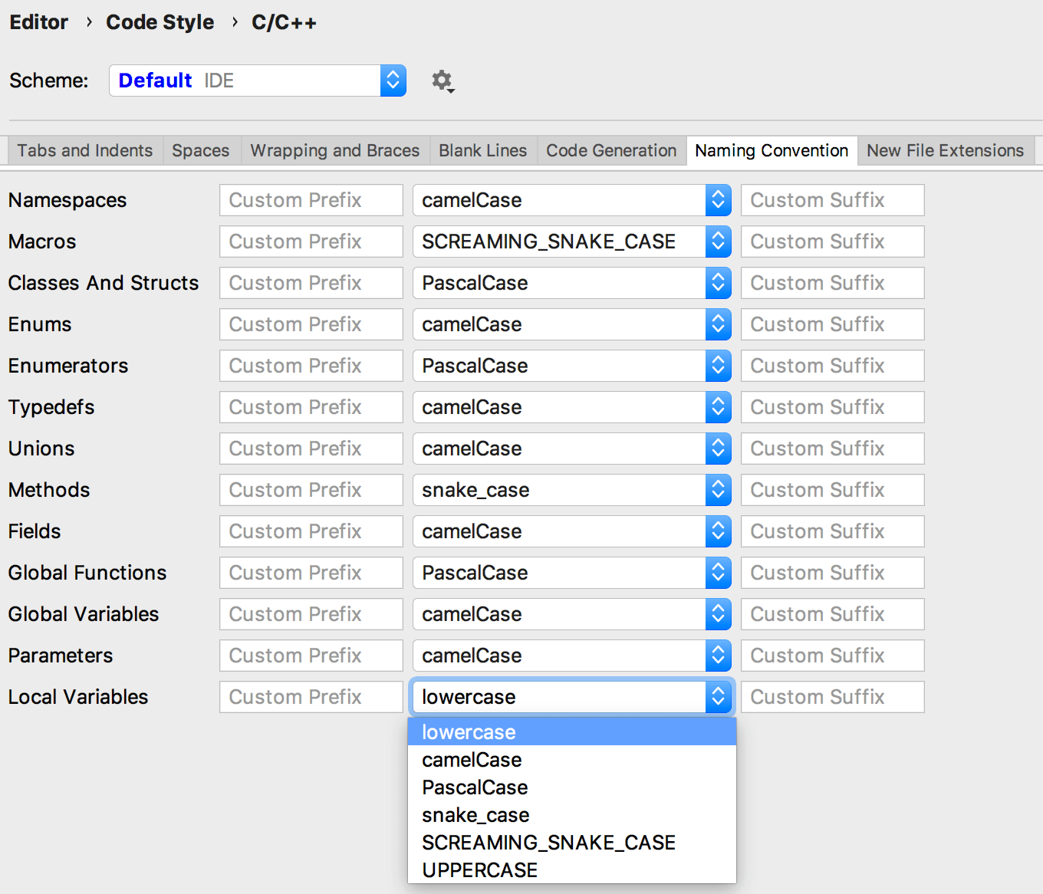Click the Local Variables Custom Suffix field
The height and width of the screenshot is (894, 1043).
832,697
